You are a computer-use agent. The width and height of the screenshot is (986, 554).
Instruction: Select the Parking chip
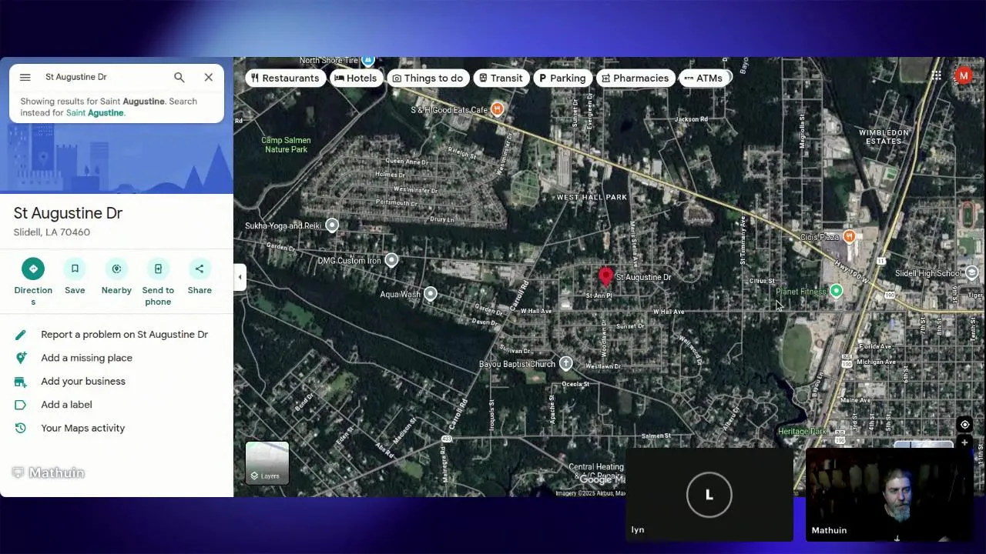coord(562,78)
